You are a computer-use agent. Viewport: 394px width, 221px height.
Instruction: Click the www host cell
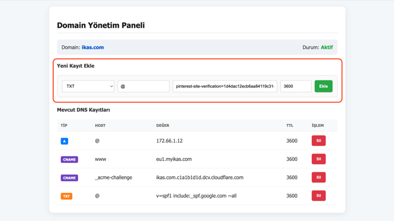click(101, 159)
